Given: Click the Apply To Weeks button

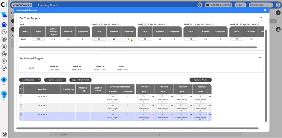Looking at the screenshot, I should [x=200, y=80].
